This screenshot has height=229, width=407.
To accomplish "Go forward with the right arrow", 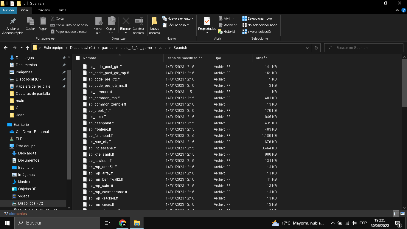I will [x=14, y=48].
